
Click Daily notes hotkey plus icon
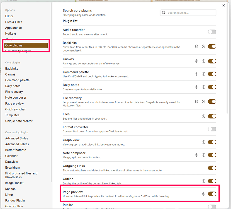(204, 87)
